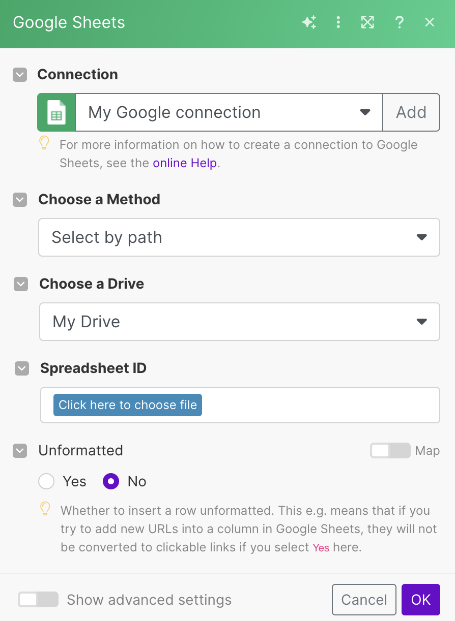Select the Yes radio button
Screen dimensions: 455x621
click(46, 481)
